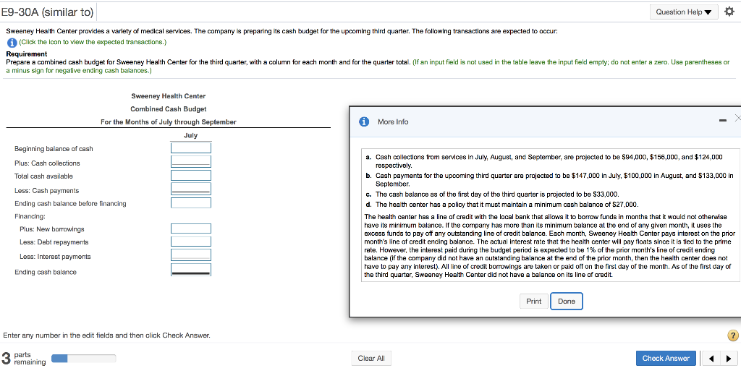Select the Ending cash balance field
Image resolution: width=741 pixels, height=376 pixels.
pos(191,270)
